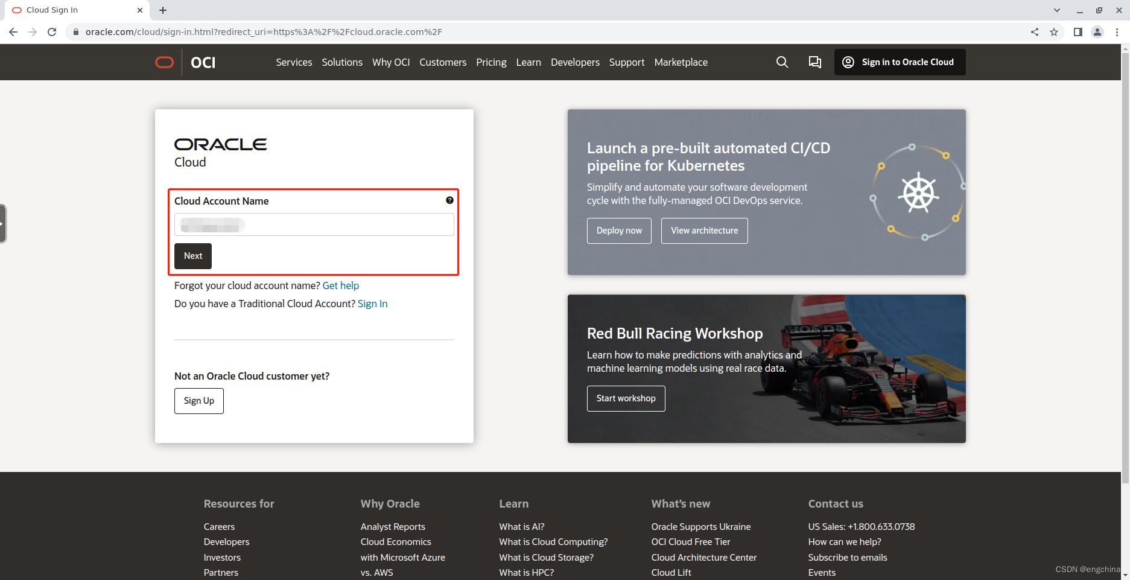This screenshot has height=580, width=1130.
Task: Open the Investors footer link
Action: (222, 558)
